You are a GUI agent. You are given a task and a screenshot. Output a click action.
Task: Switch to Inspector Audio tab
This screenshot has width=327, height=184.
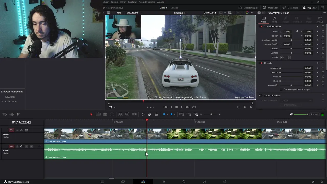(275, 19)
